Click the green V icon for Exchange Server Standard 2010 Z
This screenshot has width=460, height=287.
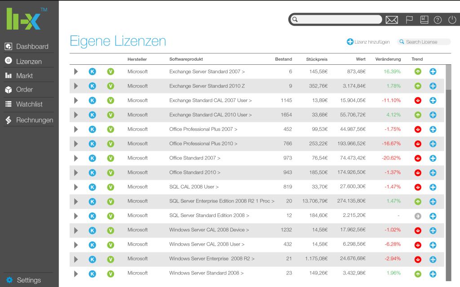[111, 86]
